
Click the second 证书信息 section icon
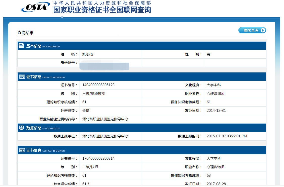click(22, 150)
